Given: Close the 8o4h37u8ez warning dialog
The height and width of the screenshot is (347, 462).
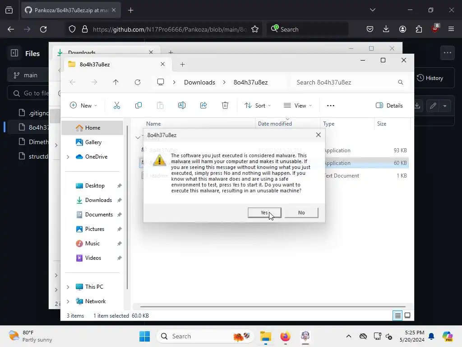Looking at the screenshot, I should pos(318,135).
